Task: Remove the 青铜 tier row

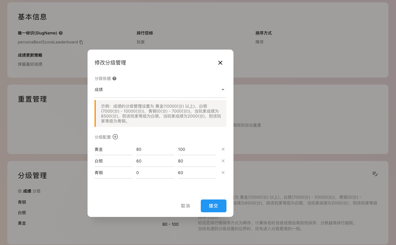Action: coord(223,173)
